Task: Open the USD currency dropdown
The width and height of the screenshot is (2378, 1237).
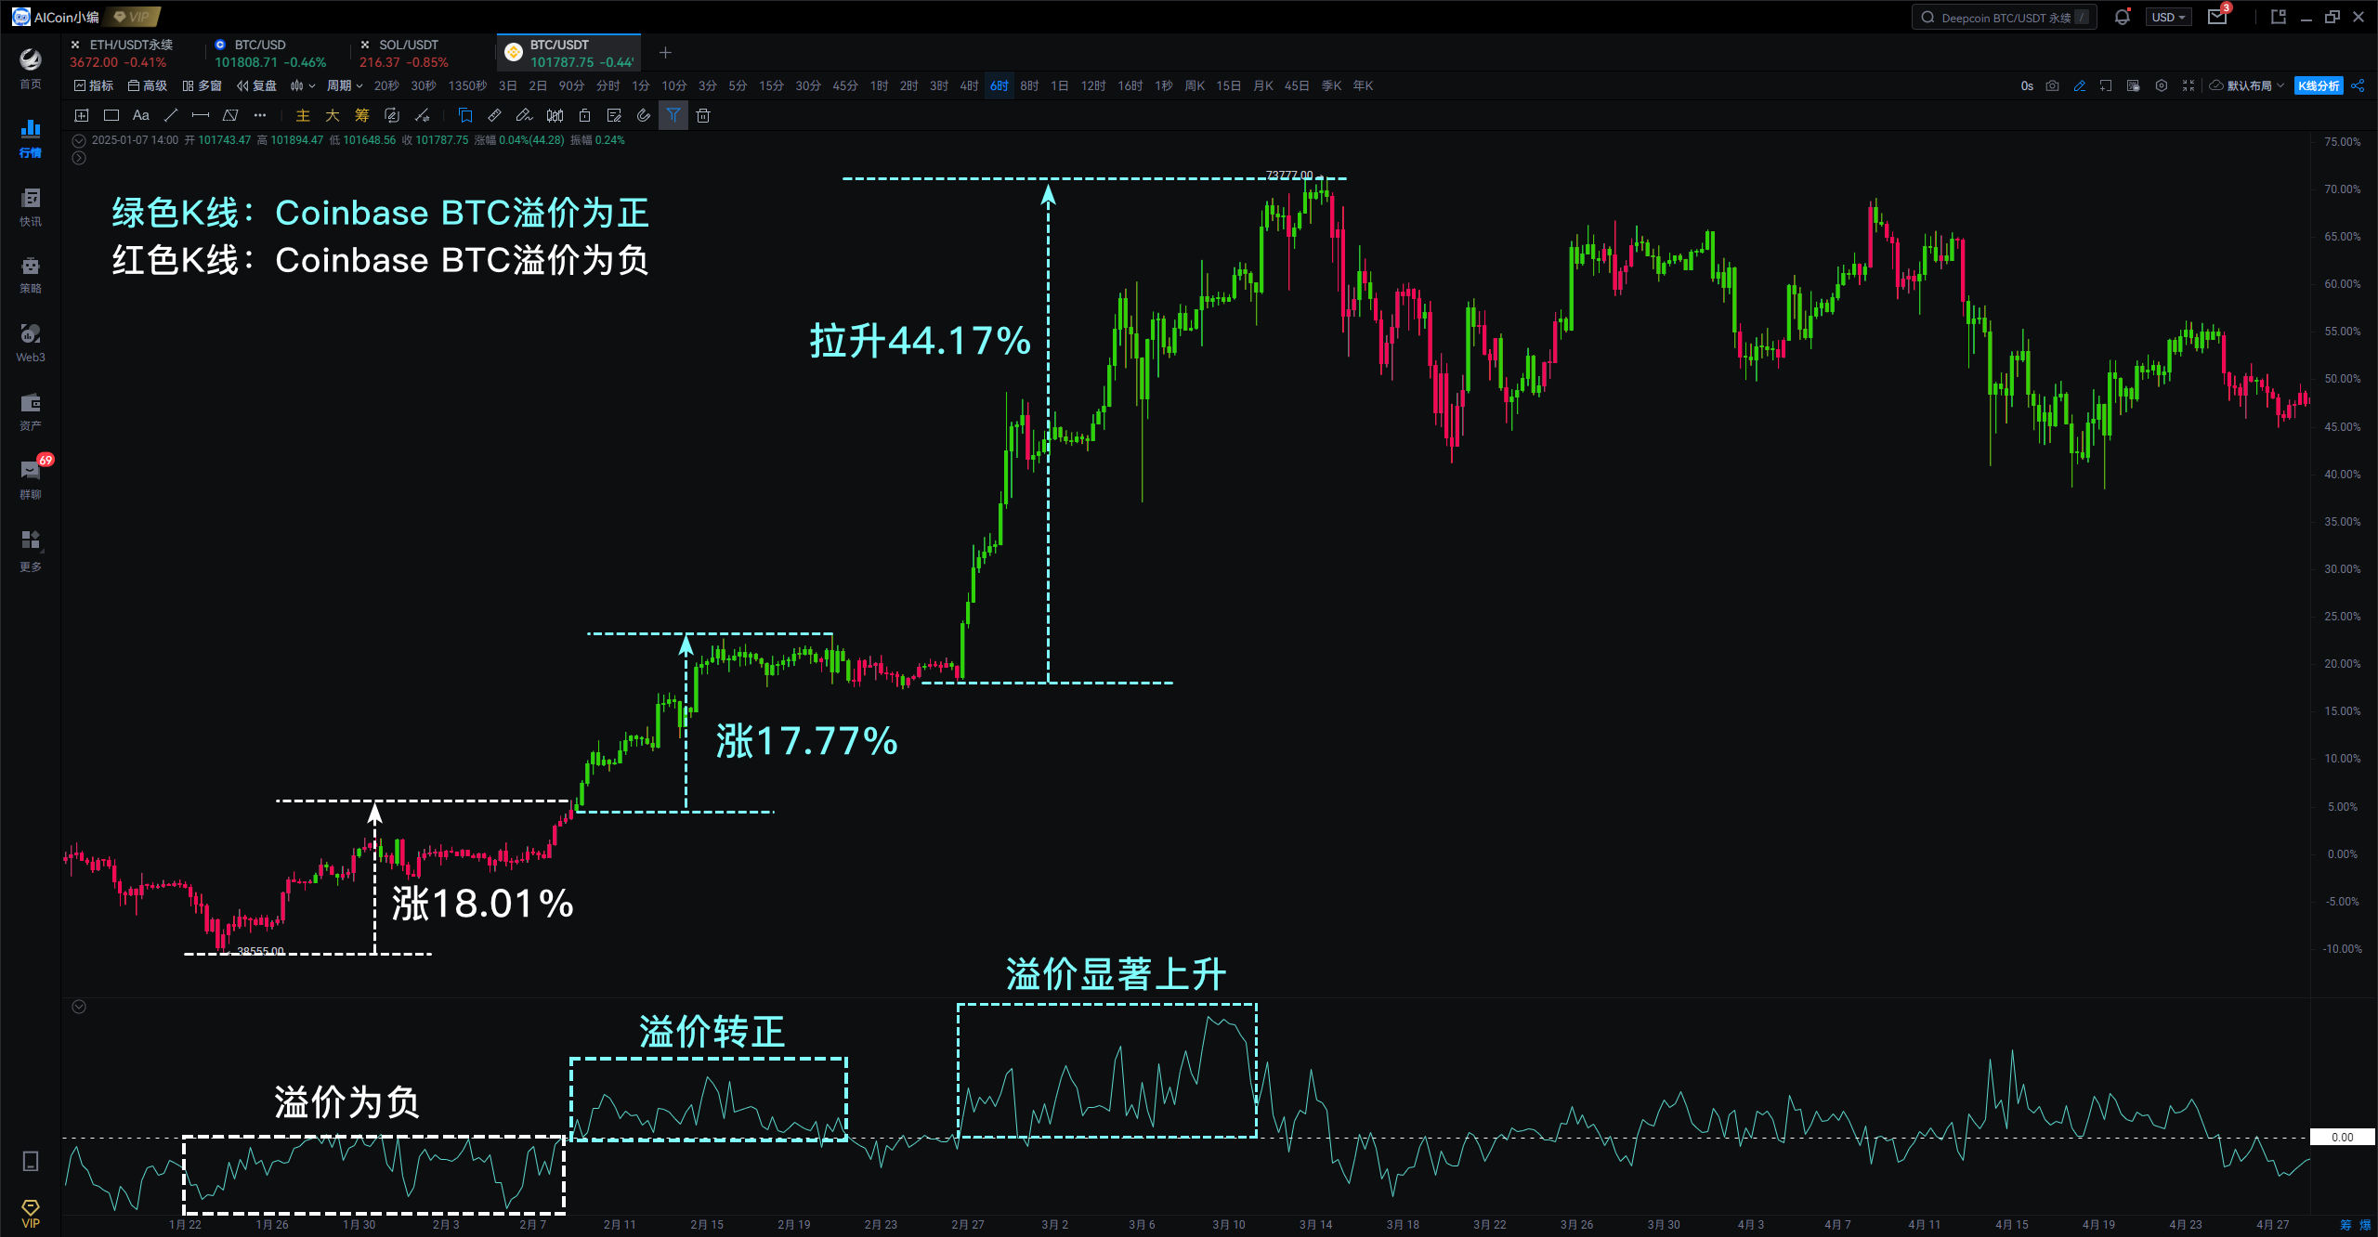Action: coord(2168,17)
